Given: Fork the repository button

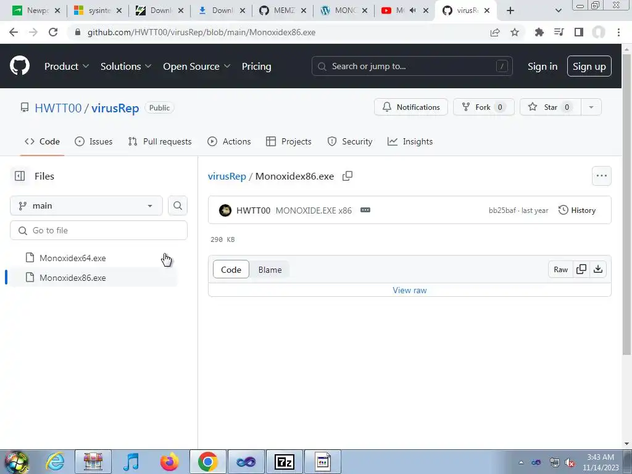Looking at the screenshot, I should click(x=484, y=107).
